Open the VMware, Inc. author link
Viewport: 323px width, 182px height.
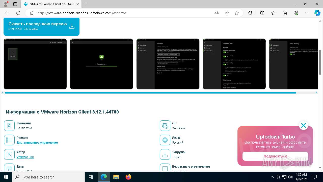click(25, 157)
